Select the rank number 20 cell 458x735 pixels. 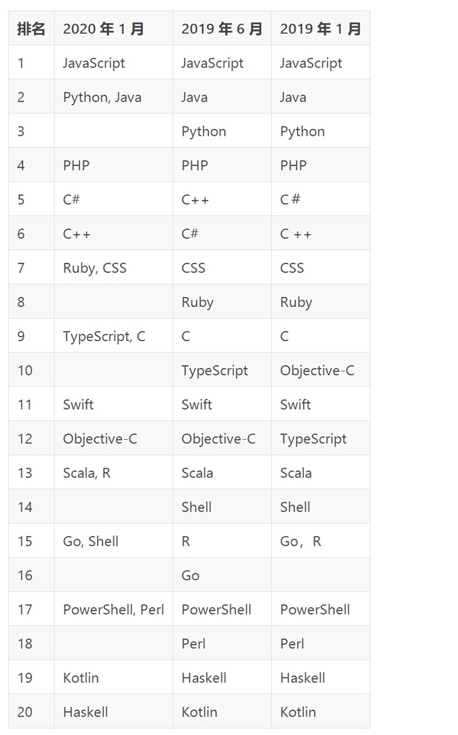(x=31, y=712)
